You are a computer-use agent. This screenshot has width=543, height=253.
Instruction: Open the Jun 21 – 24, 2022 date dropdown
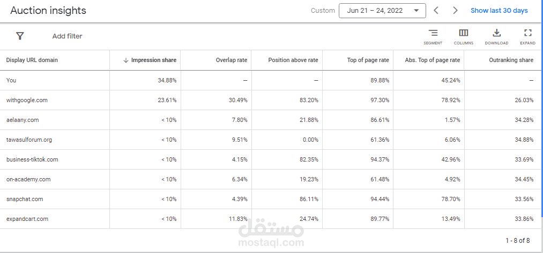[x=382, y=11]
